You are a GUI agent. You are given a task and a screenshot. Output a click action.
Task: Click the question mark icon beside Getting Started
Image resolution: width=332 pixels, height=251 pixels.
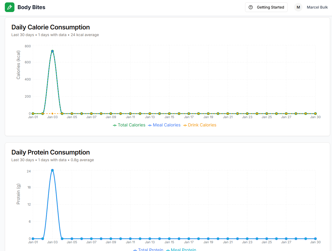250,7
